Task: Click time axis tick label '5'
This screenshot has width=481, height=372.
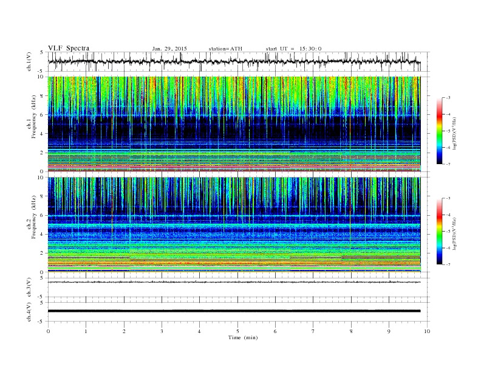Action: point(237,331)
